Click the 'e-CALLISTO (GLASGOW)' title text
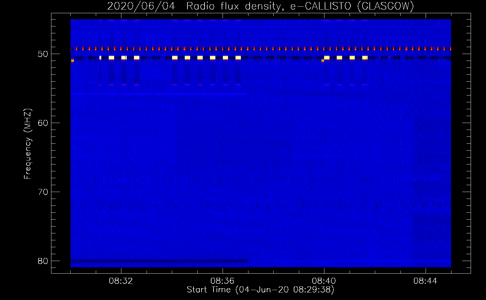The width and height of the screenshot is (486, 300). [x=352, y=6]
